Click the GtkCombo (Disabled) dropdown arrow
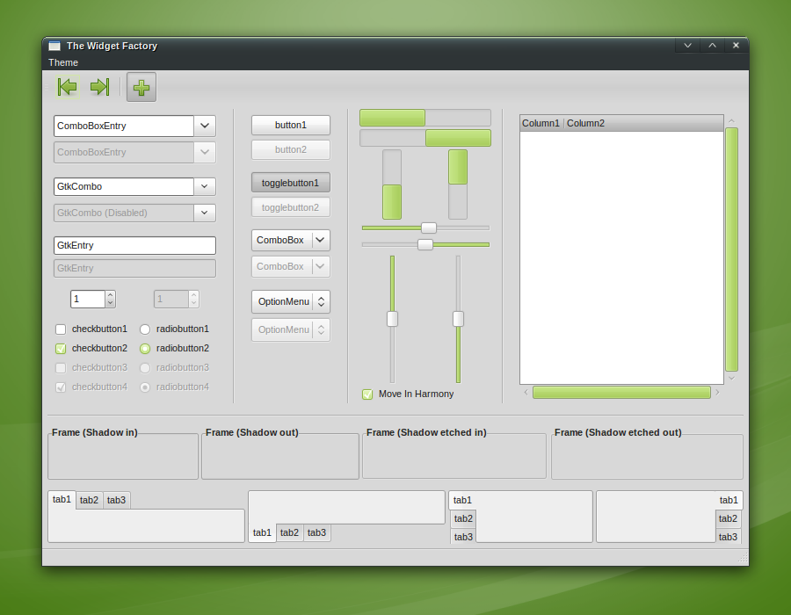791x615 pixels. (204, 213)
